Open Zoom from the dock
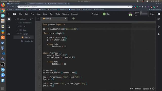This screenshot has height=91, width=162. (x=3, y=75)
